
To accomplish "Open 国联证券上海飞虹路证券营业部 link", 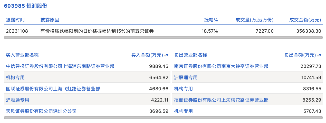I will click(x=53, y=89).
